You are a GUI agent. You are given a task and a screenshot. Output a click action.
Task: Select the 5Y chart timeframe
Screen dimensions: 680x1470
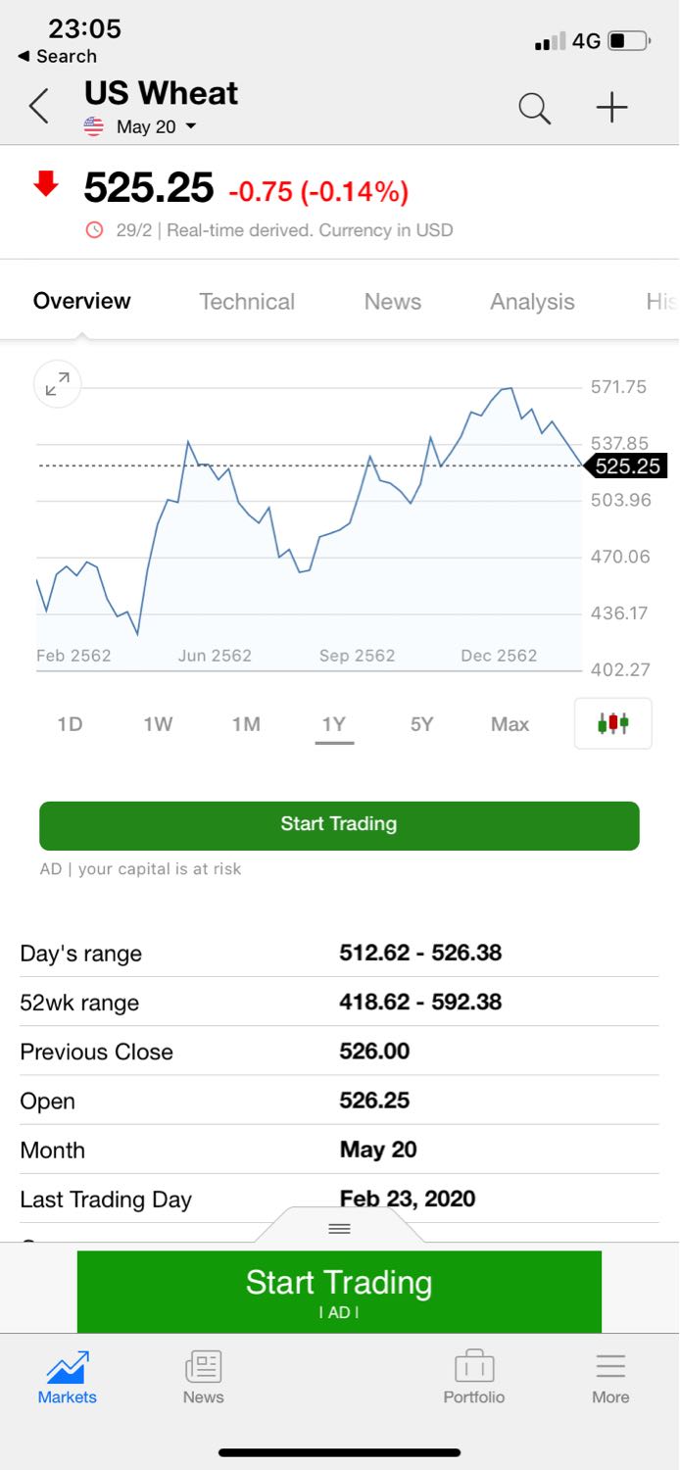point(421,724)
